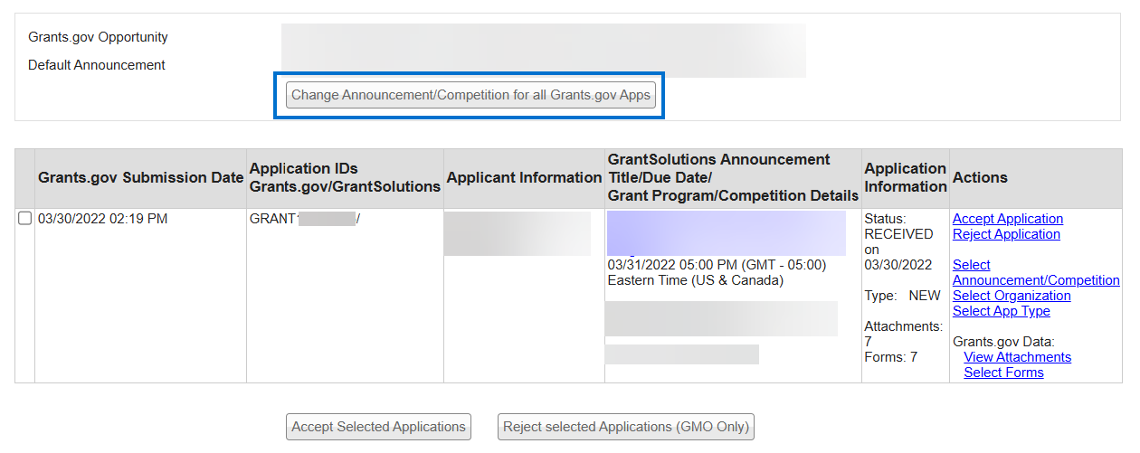Click the GrantSolutions Announcement Title column header
The image size is (1140, 453).
coord(732,178)
